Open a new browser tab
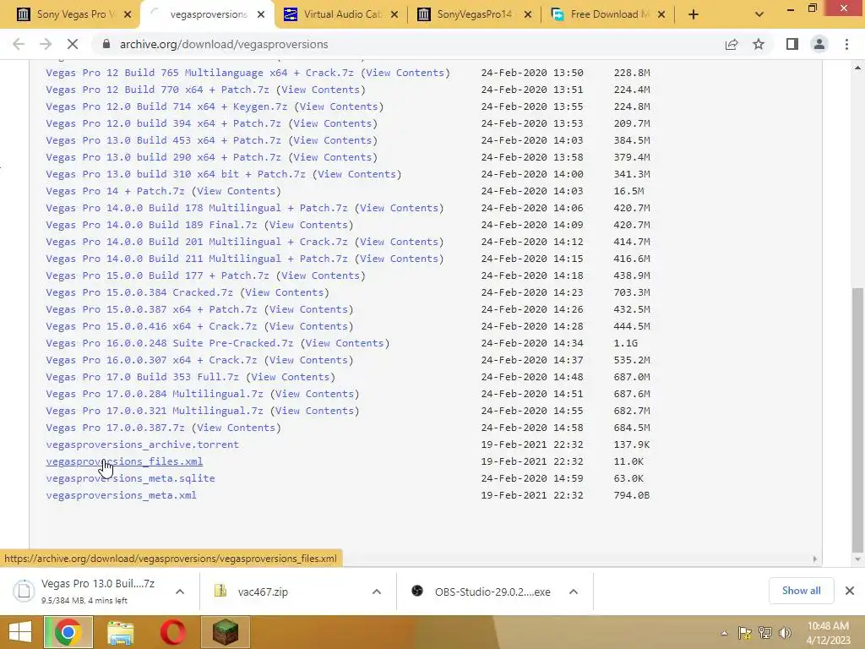This screenshot has width=865, height=649. [x=694, y=14]
